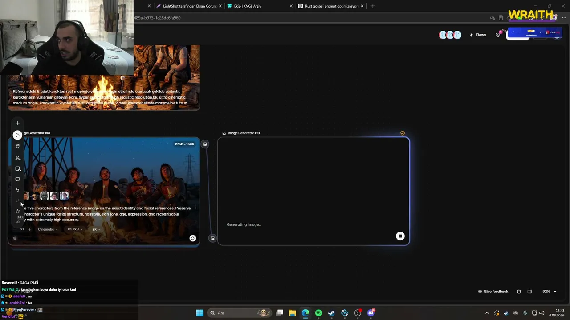Click the collaborator avatars group

(x=450, y=35)
